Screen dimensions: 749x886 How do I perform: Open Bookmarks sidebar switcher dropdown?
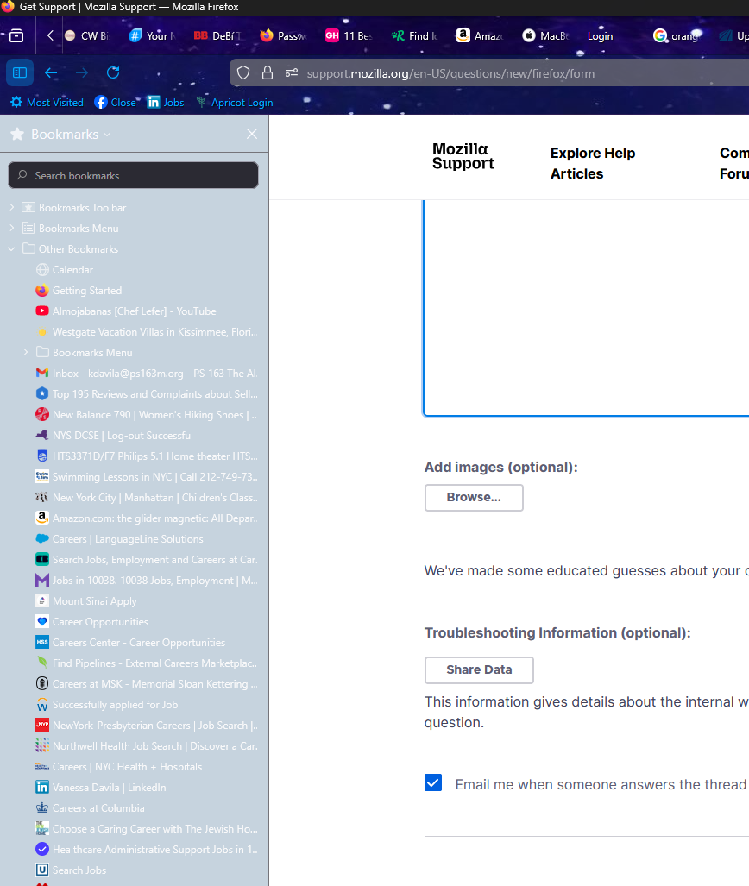pyautogui.click(x=71, y=134)
